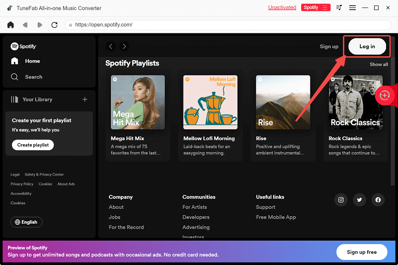
Task: Go to Home in Spotify sidebar
Action: (x=32, y=61)
